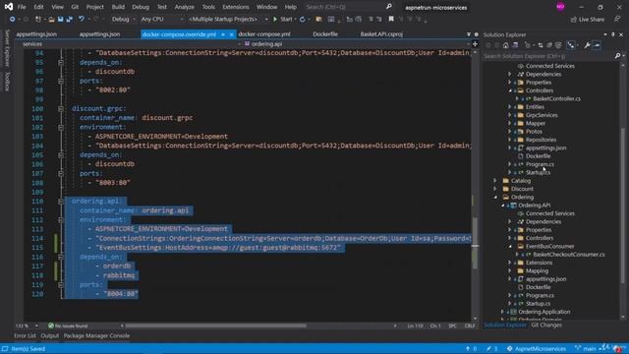Collapse the discount.grpc code block
The image size is (629, 354).
click(x=61, y=109)
